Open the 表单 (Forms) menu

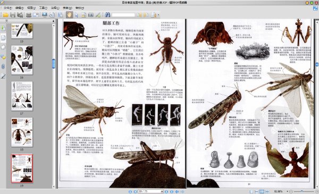coord(67,8)
